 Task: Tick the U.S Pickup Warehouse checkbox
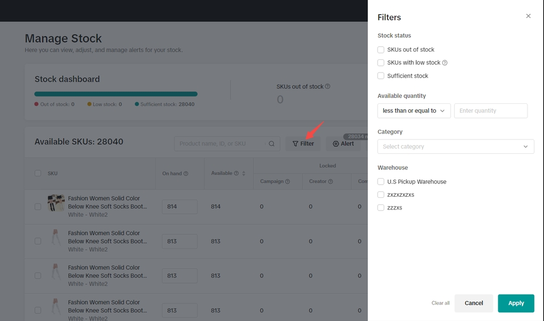point(381,182)
